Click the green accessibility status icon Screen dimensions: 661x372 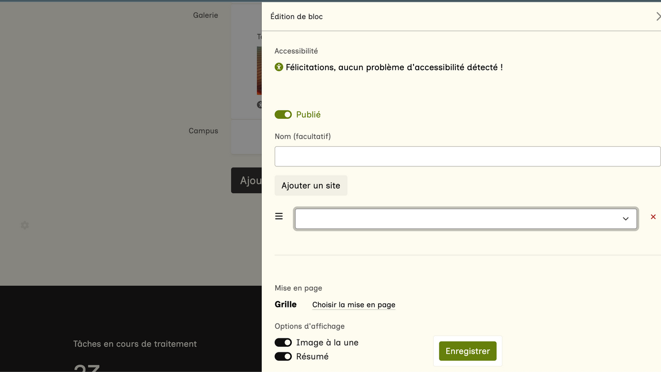(x=279, y=67)
